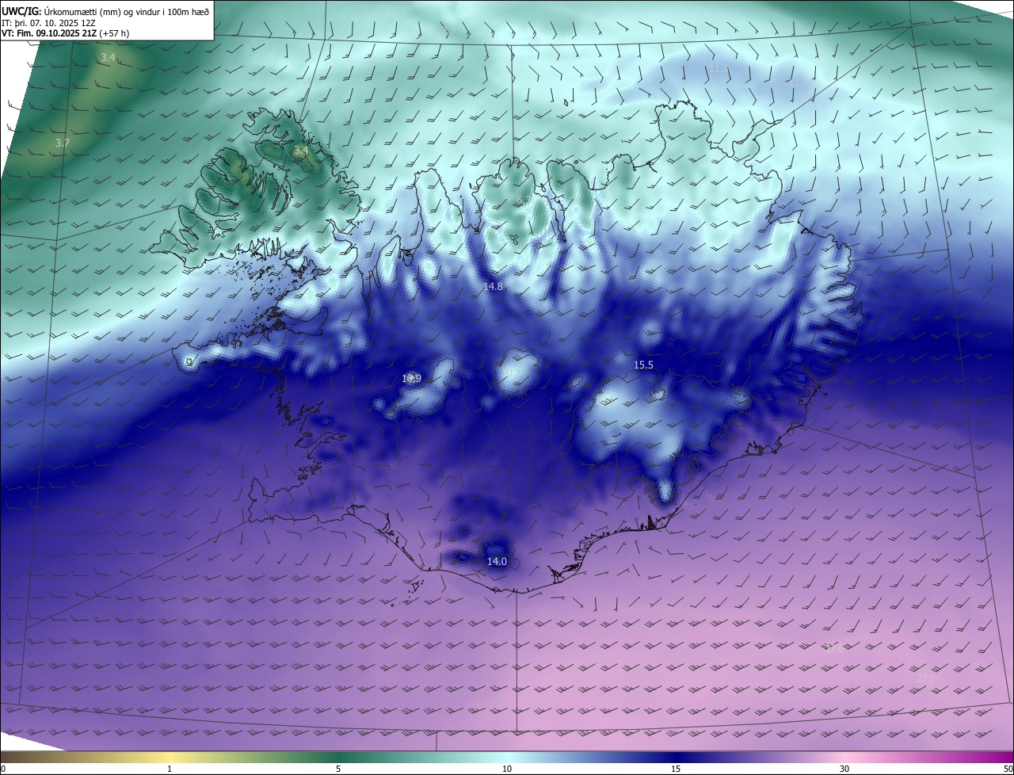Viewport: 1014px width, 775px height.
Task: Click the 10.9 value label on the map
Action: point(411,378)
